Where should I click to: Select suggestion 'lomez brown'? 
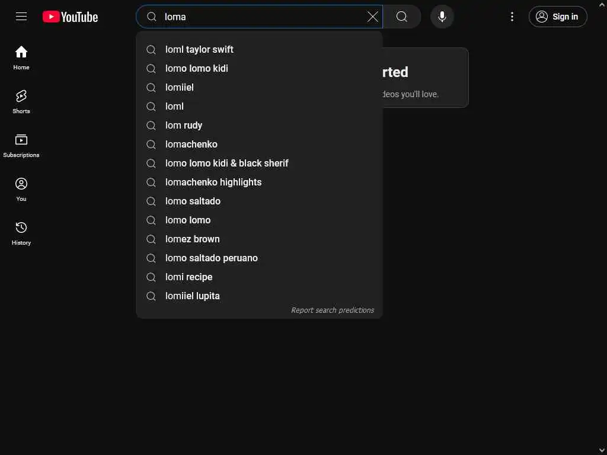point(260,239)
